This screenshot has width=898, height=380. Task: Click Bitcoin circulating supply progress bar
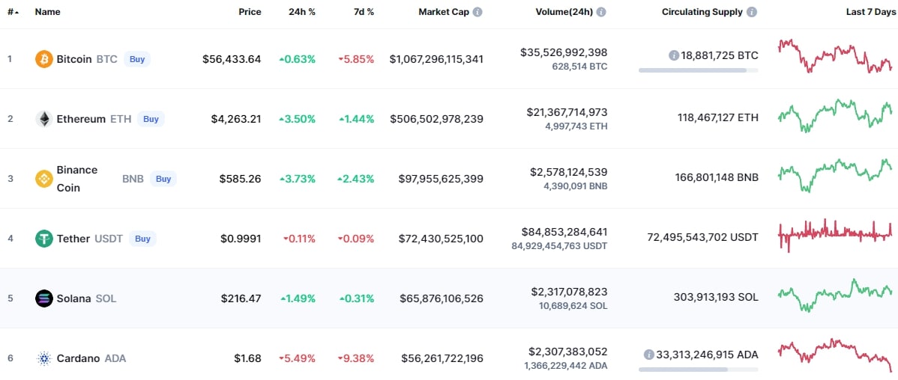(698, 70)
